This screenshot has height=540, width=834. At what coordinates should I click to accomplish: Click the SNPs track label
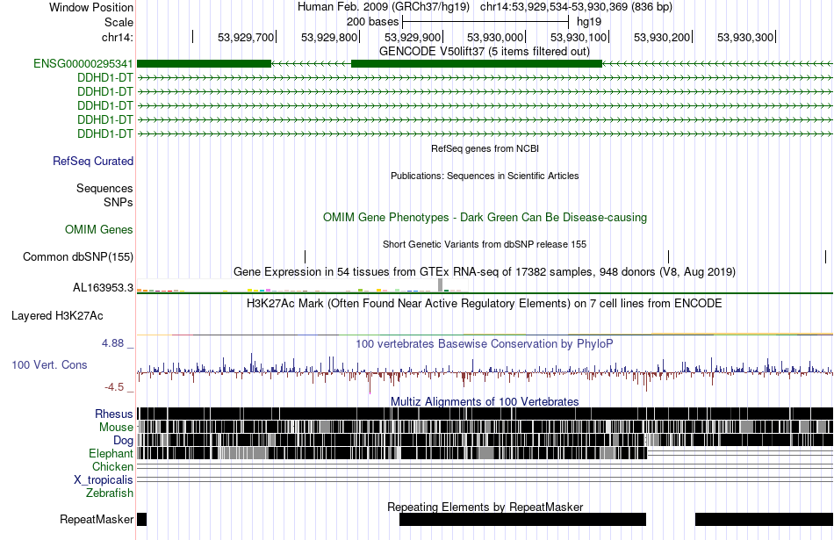click(x=119, y=203)
